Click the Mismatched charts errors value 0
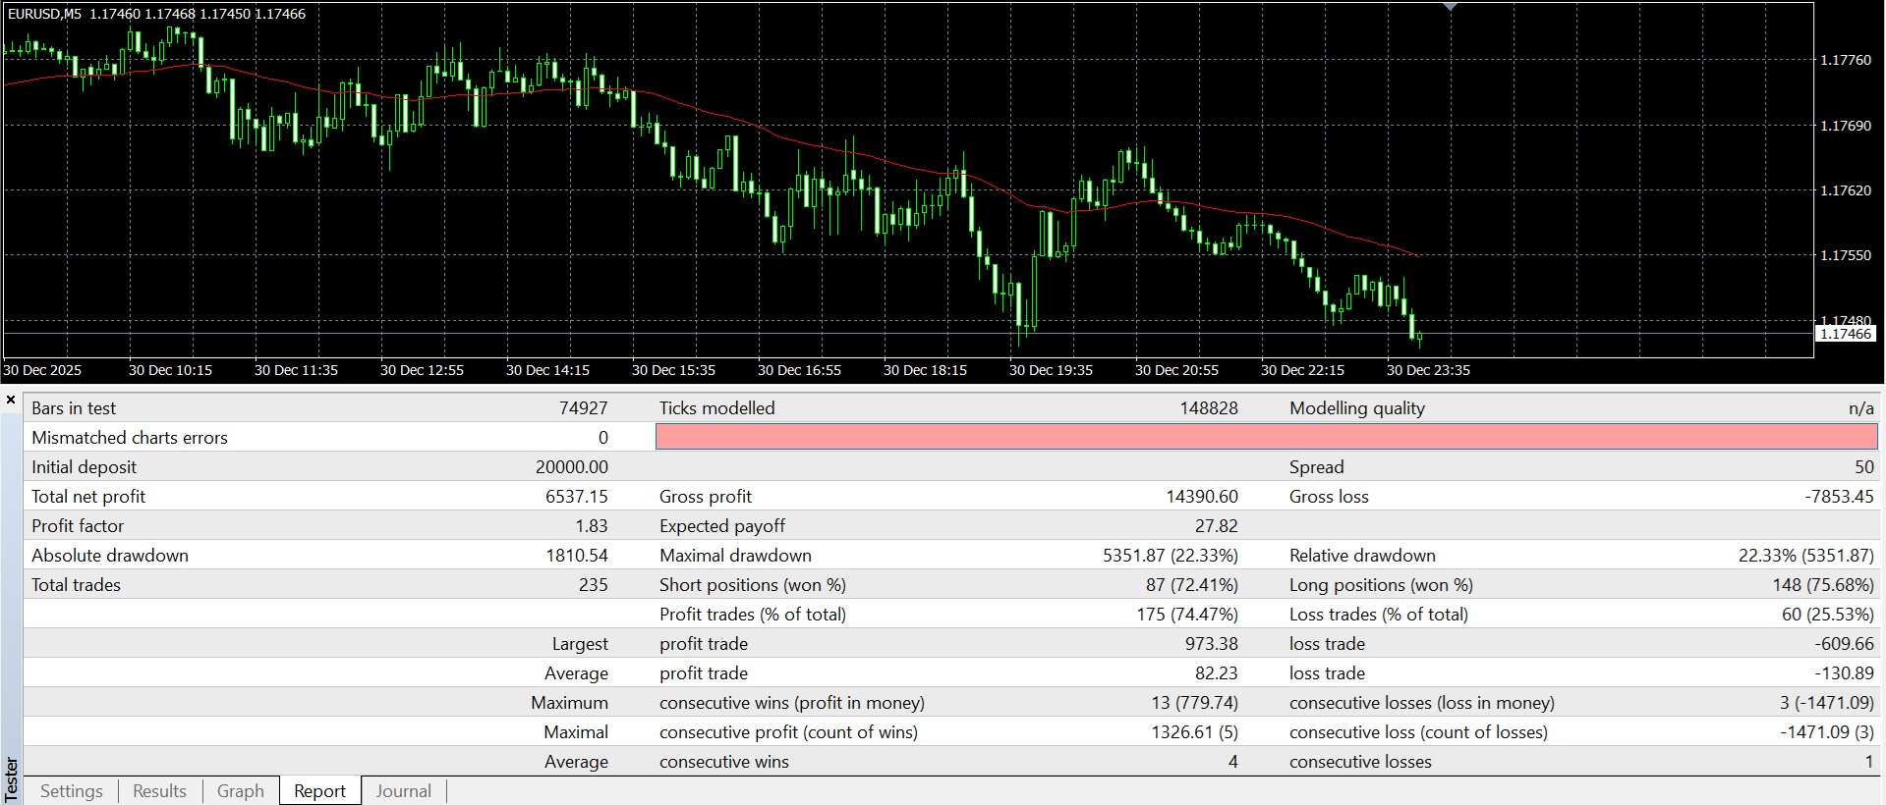1886x805 pixels. 603,438
